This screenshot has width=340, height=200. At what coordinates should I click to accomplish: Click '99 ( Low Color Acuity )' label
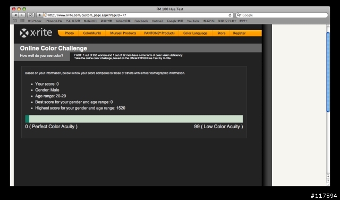point(218,127)
